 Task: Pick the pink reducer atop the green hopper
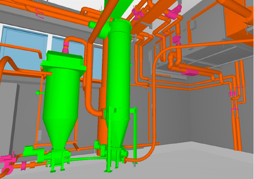pos(66,48)
